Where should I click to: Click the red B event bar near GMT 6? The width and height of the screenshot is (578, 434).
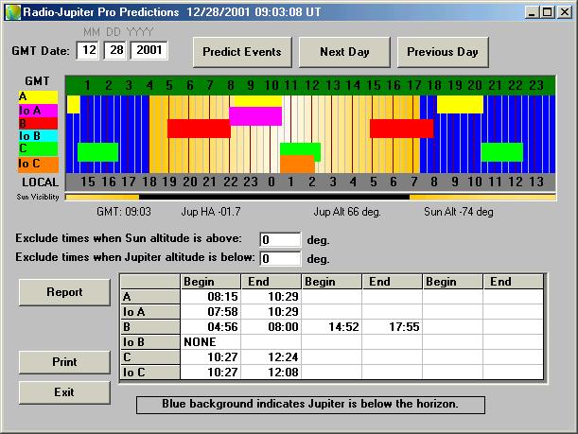coord(199,129)
